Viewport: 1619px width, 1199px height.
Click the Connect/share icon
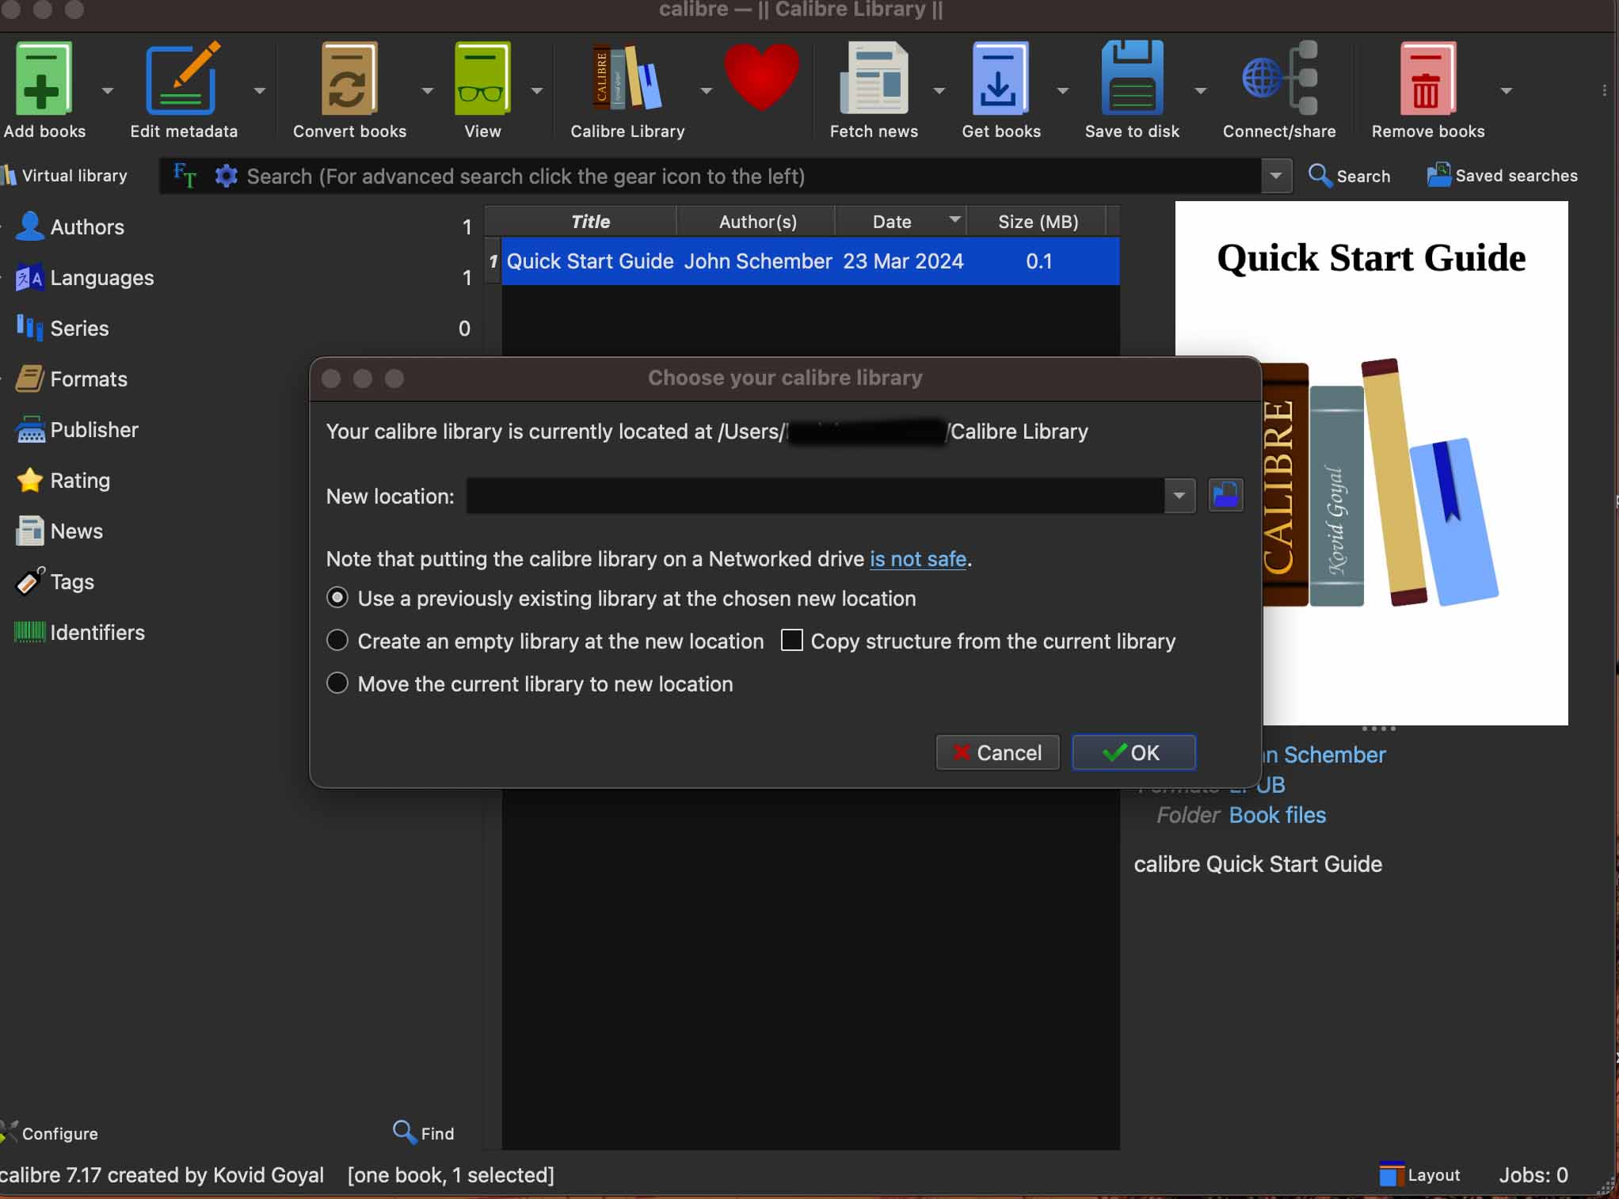click(x=1278, y=79)
